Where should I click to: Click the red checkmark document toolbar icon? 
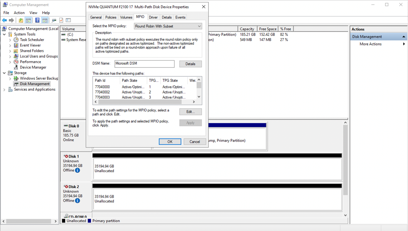pos(61,20)
